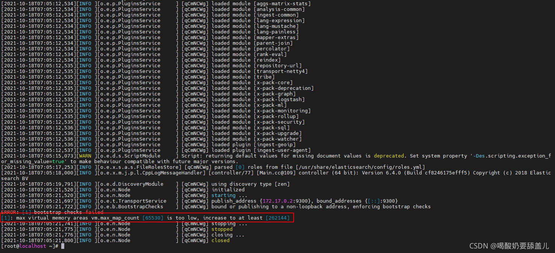Click the o.e.t.TransportService logger name
This screenshot has width=555, height=253.
coord(133,201)
